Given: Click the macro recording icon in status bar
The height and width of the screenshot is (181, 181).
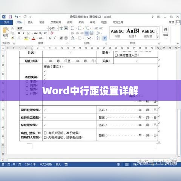Looking at the screenshot, I should [66, 164].
